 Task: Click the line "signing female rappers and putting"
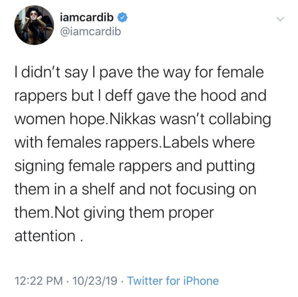(135, 166)
